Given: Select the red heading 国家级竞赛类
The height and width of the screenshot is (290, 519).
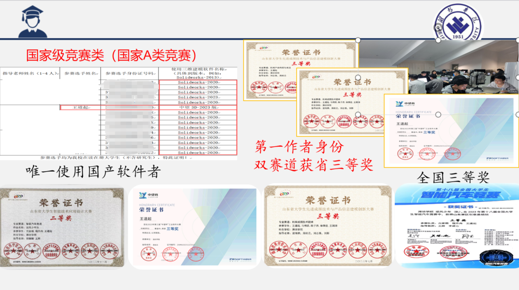Looking at the screenshot, I should 111,55.
